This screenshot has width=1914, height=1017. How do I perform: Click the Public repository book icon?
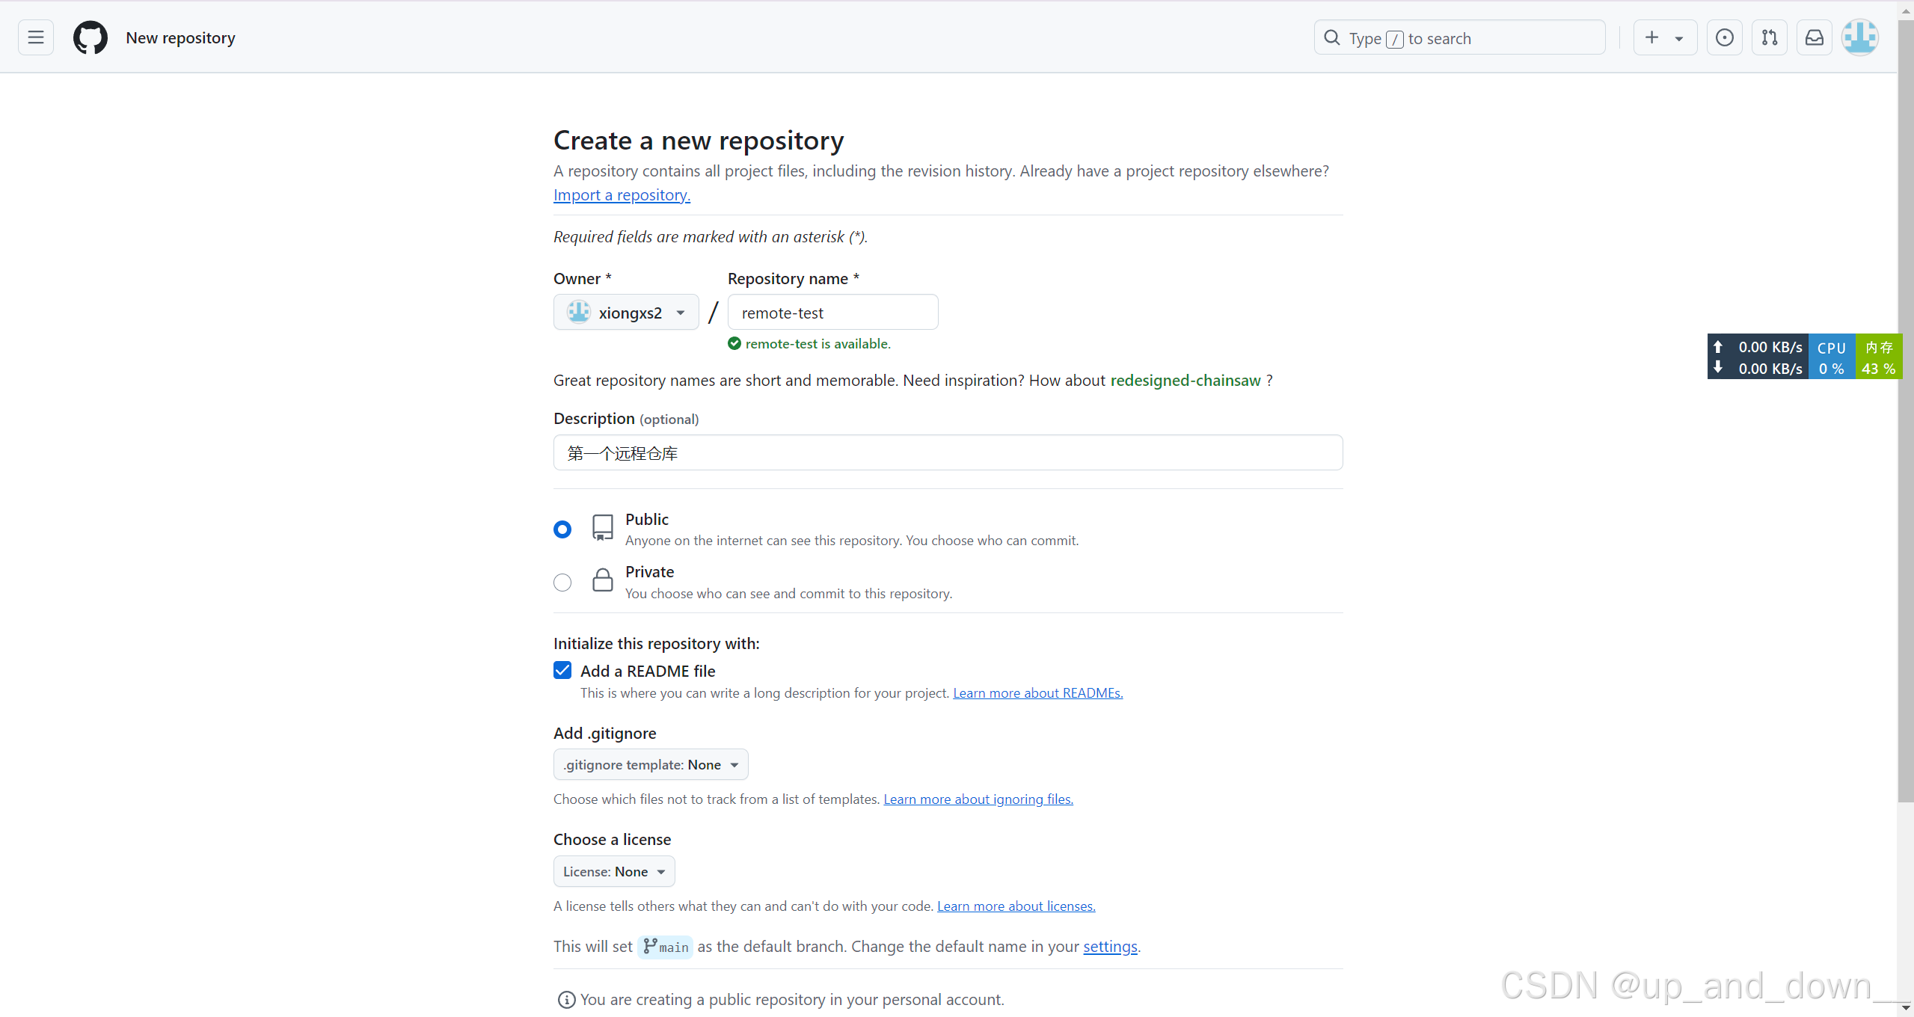(x=603, y=527)
